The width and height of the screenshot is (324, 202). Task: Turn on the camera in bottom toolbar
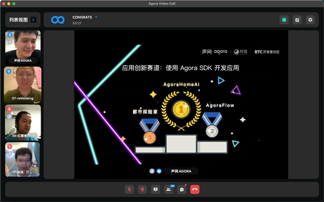tap(143, 190)
